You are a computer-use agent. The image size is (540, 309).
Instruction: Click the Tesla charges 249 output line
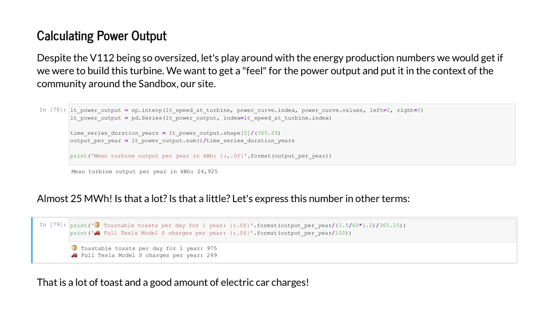click(144, 255)
